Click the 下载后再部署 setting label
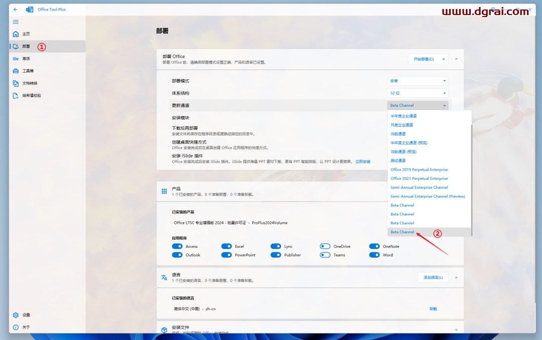The height and width of the screenshot is (340, 542). click(185, 128)
